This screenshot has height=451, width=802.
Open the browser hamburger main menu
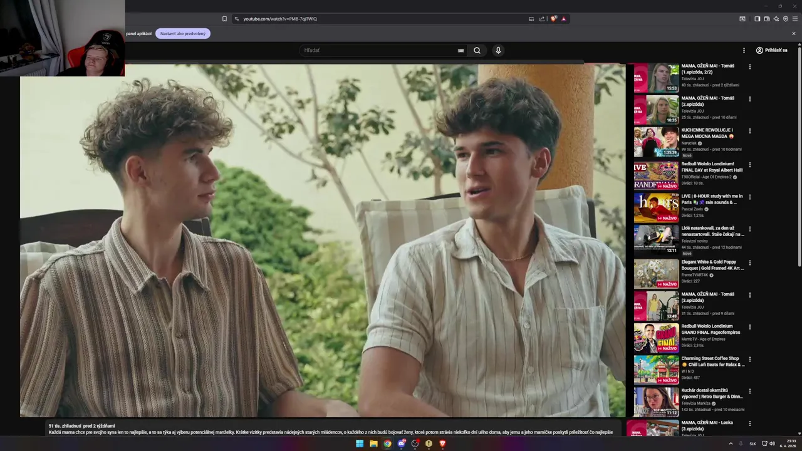pos(794,19)
